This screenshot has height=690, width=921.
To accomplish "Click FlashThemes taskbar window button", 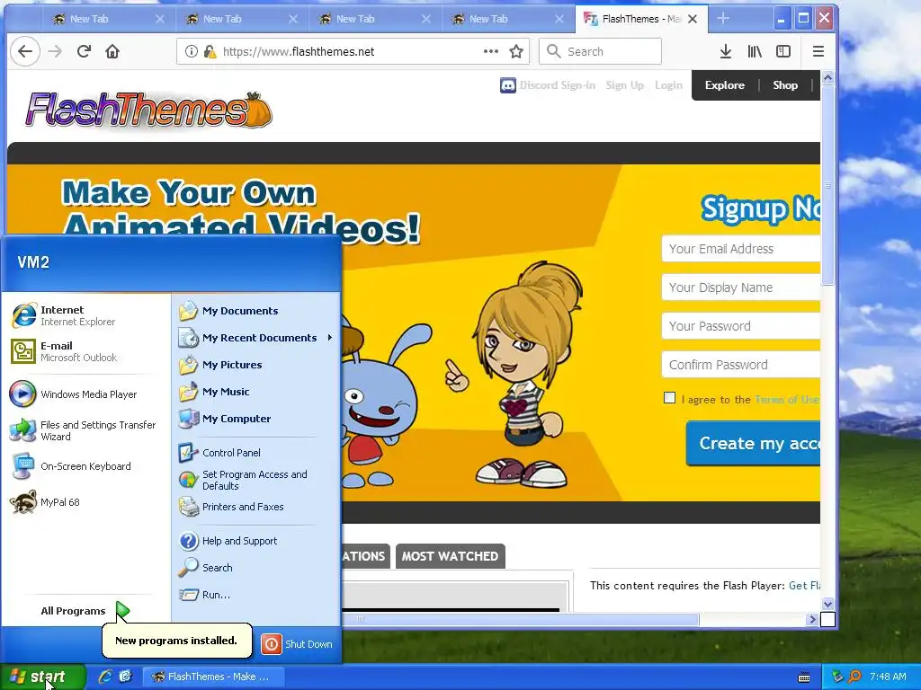I will [x=212, y=677].
